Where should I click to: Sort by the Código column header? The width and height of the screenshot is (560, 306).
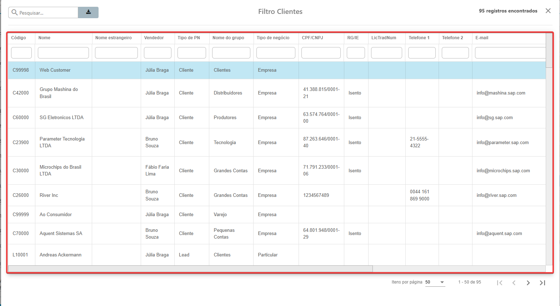[19, 38]
